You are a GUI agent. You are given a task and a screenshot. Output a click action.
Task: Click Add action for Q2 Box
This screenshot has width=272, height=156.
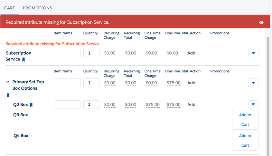191,104
